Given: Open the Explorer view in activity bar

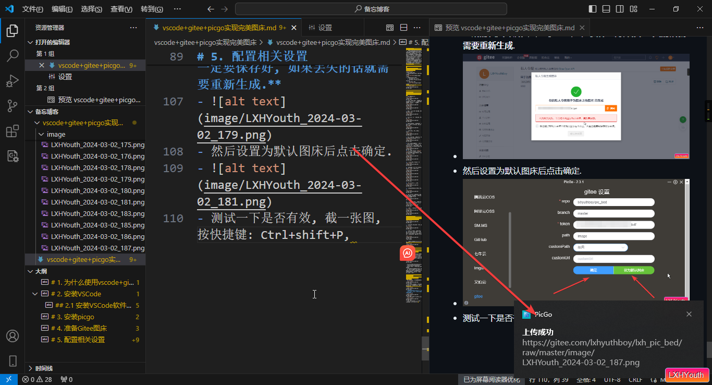Looking at the screenshot, I should (13, 31).
